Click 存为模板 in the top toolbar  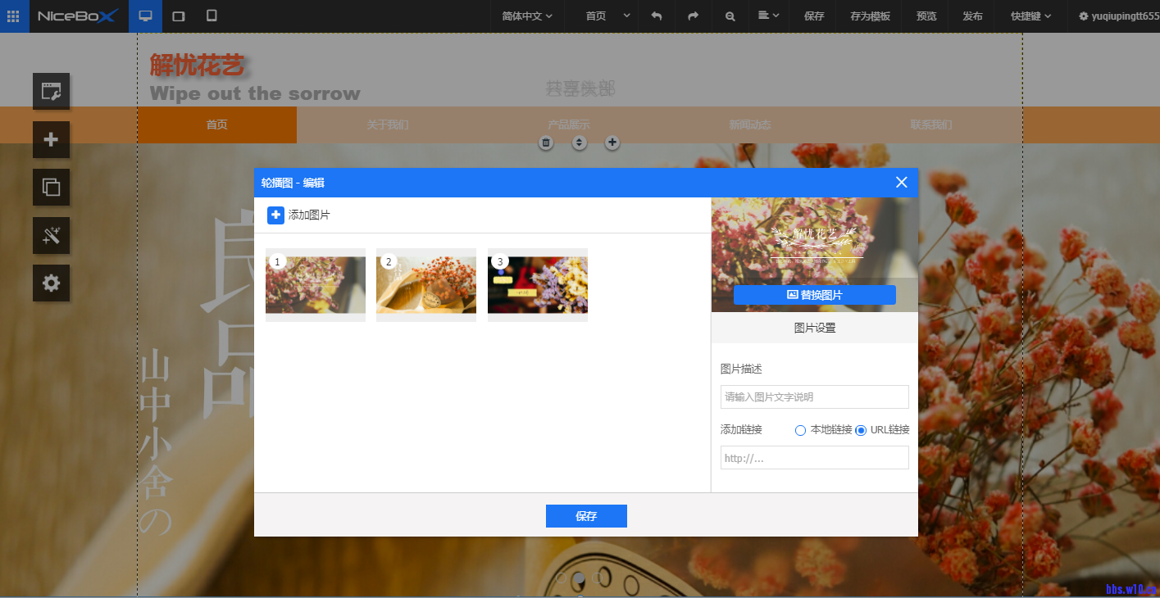click(870, 16)
